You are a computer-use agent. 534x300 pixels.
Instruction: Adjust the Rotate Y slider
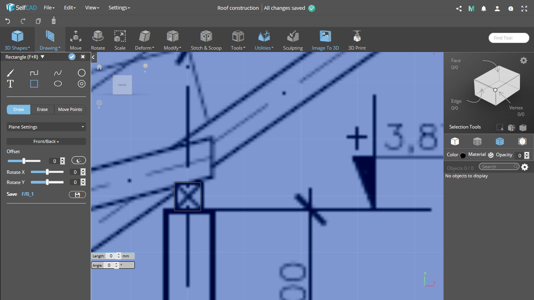click(x=47, y=182)
